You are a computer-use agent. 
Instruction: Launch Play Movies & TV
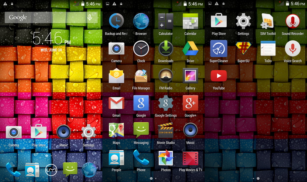(190, 158)
